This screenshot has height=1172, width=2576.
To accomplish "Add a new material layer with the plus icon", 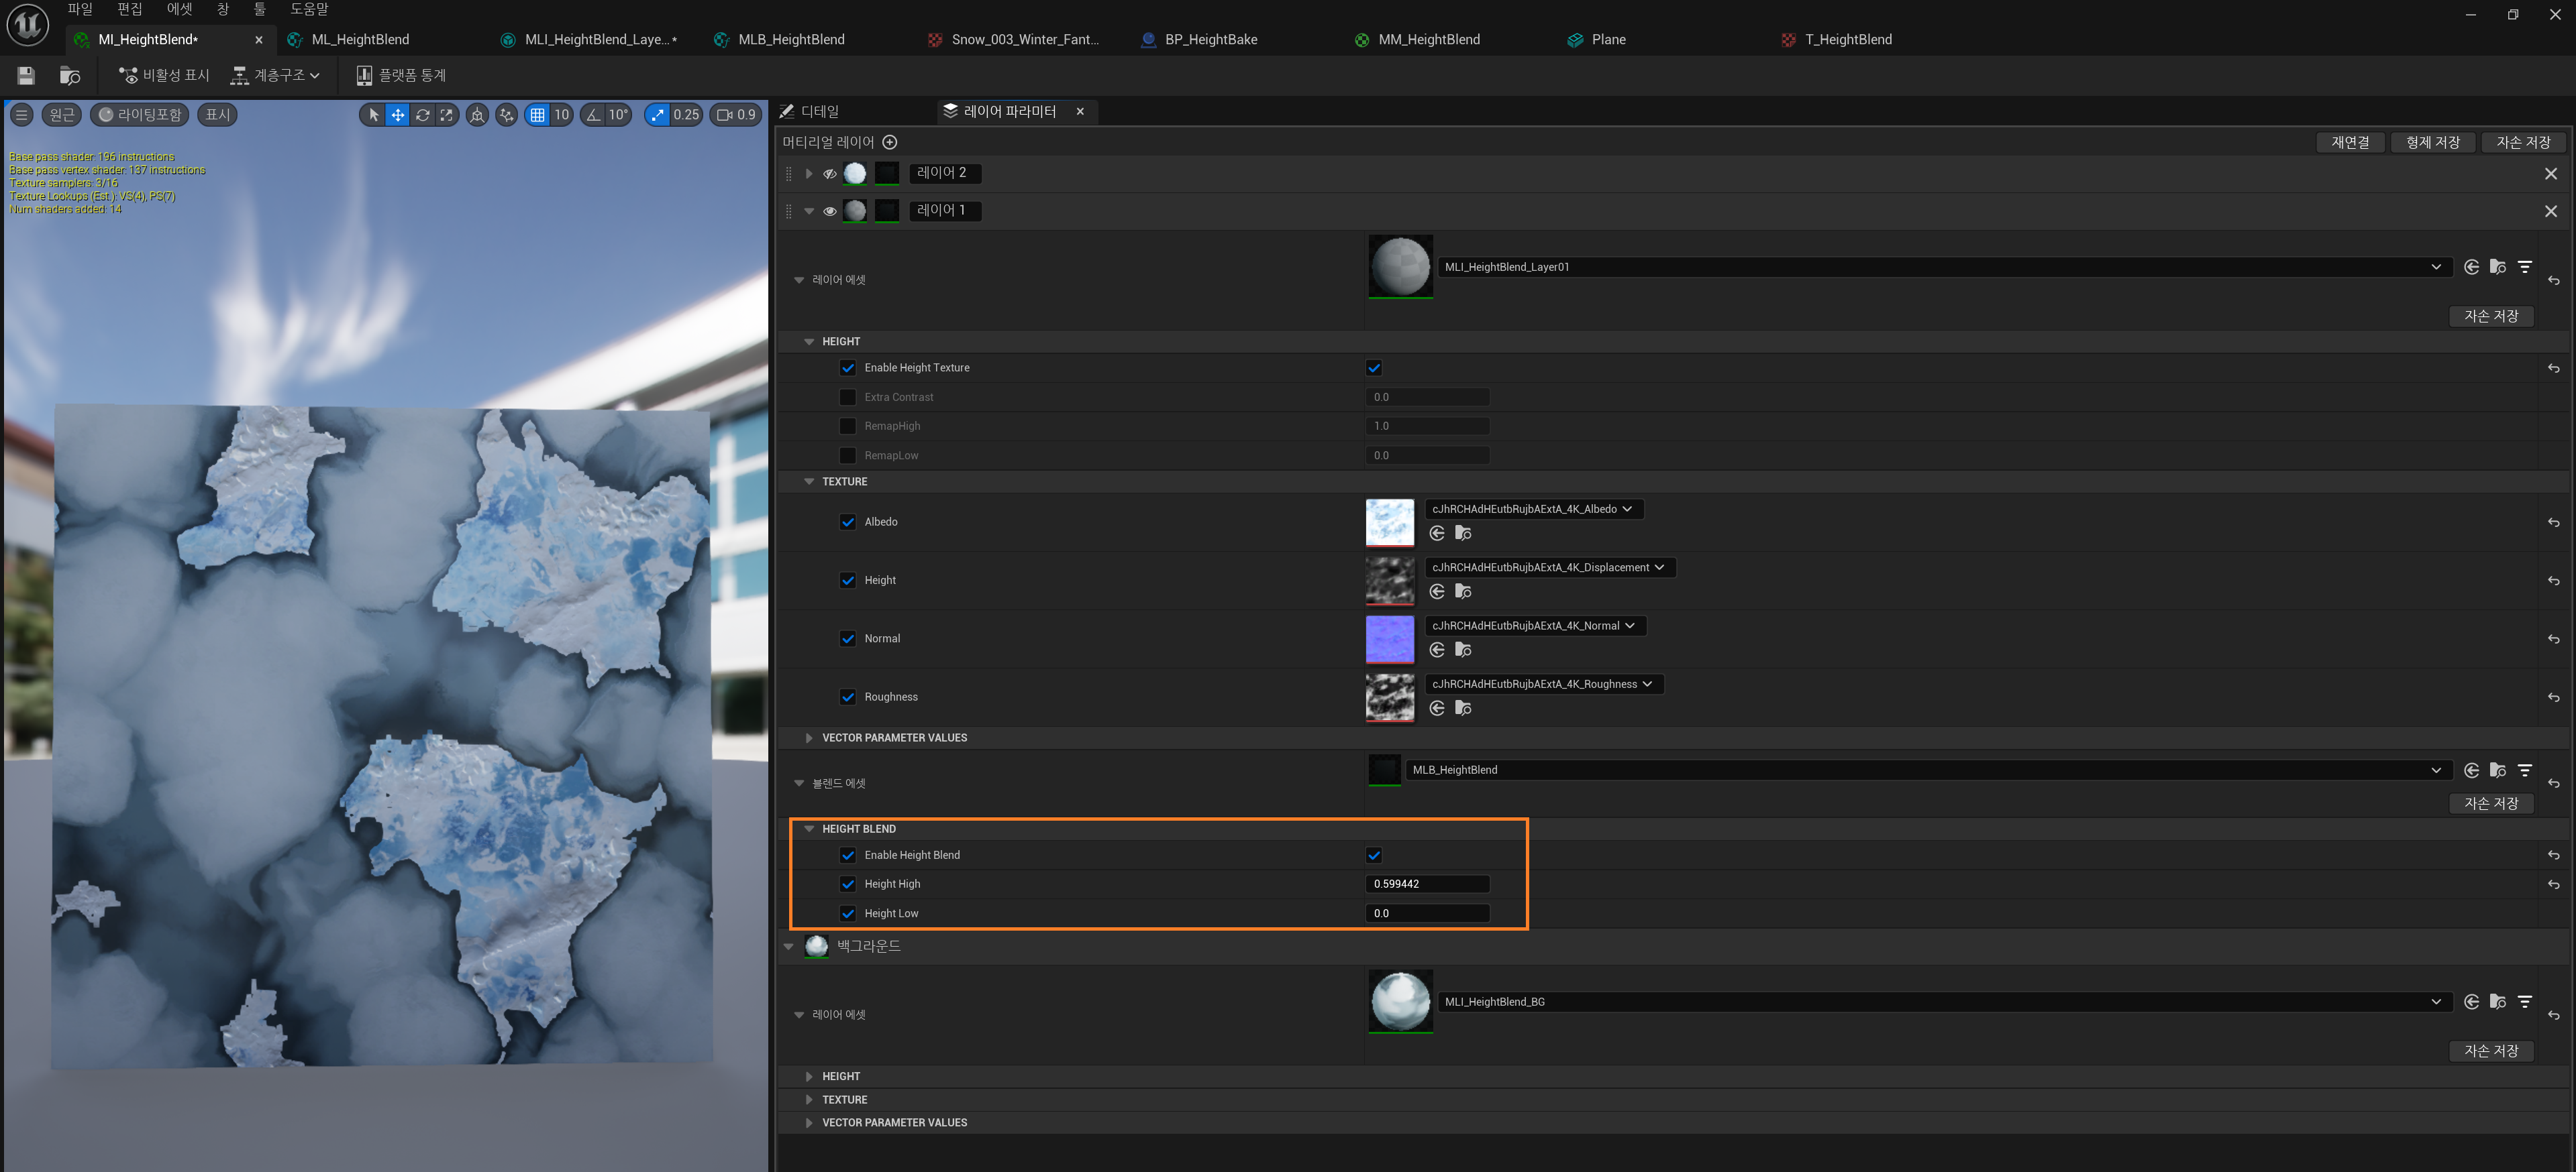I will click(890, 142).
